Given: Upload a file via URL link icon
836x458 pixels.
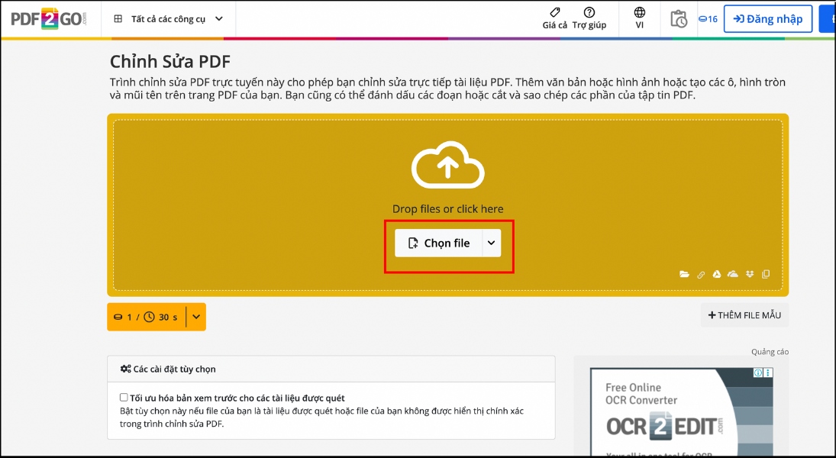Looking at the screenshot, I should 701,273.
